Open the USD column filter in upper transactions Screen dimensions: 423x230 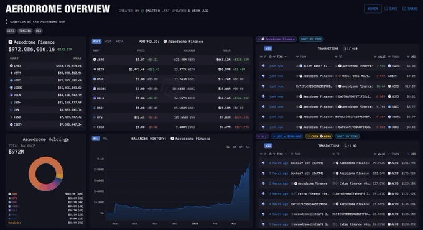click(x=409, y=57)
